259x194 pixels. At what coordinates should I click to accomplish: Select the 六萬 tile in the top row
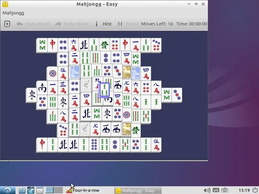(x=73, y=45)
